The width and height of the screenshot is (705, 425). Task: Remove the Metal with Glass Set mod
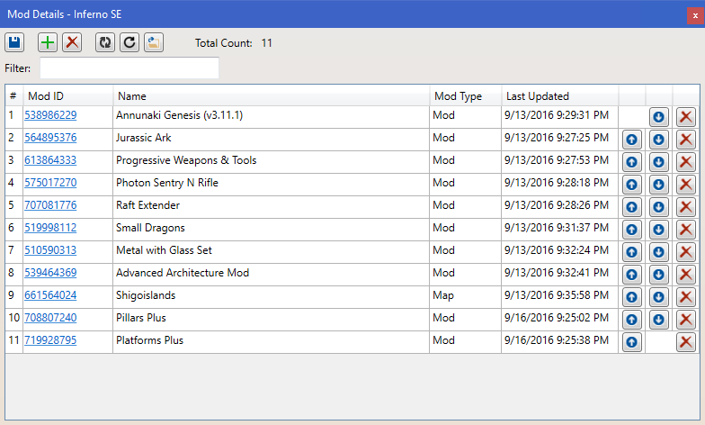coord(685,252)
